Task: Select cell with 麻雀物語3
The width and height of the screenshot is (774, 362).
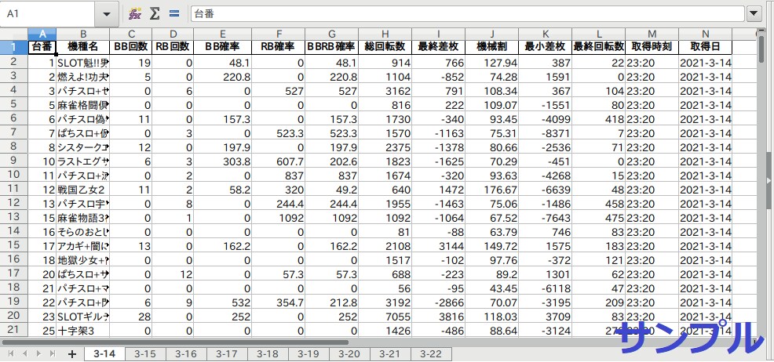Action: click(x=83, y=217)
